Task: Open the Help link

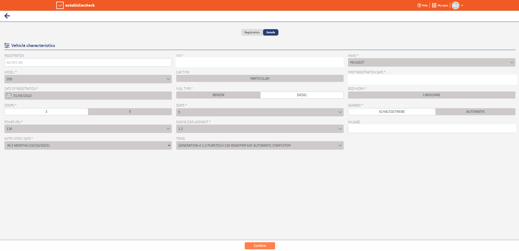Action: pos(423,5)
